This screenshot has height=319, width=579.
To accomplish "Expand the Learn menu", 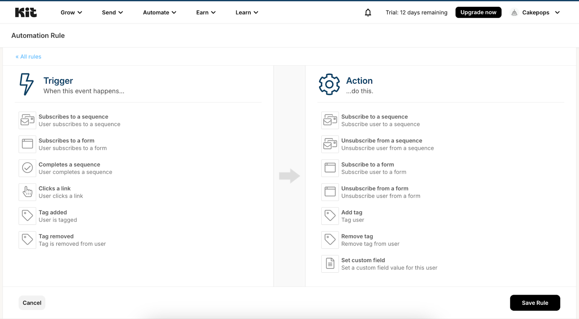I will pos(247,13).
